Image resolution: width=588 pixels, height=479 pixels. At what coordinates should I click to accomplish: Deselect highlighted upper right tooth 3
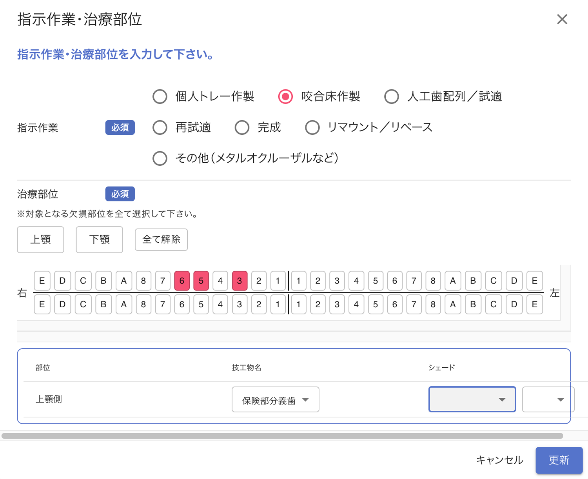point(240,281)
